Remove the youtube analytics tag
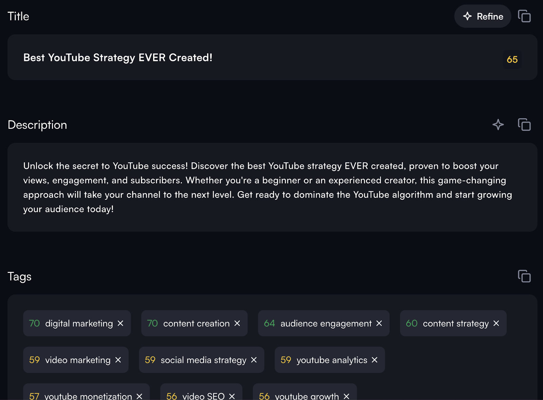 pos(375,360)
